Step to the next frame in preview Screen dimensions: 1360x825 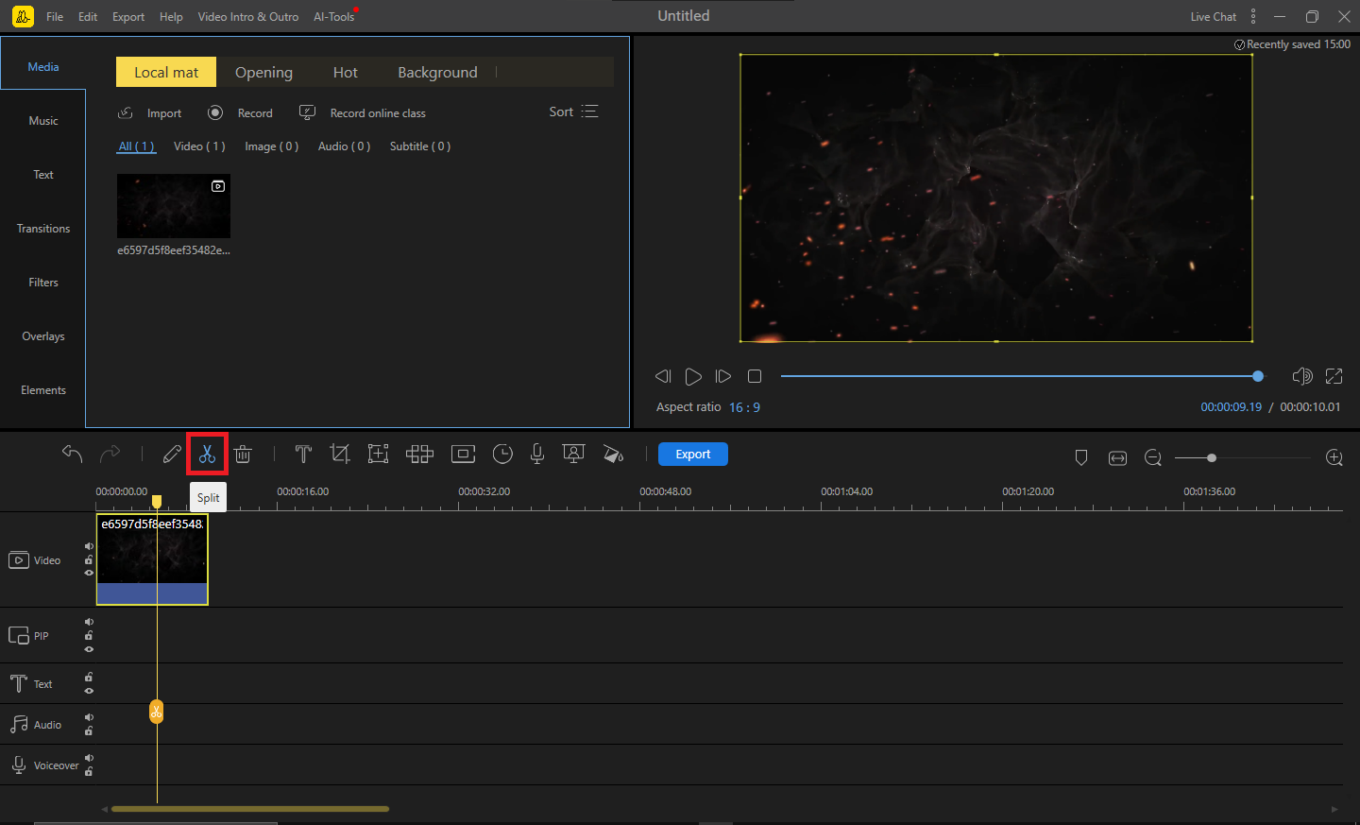click(x=723, y=376)
